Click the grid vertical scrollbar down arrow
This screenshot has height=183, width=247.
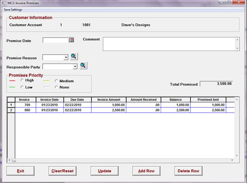click(x=237, y=156)
